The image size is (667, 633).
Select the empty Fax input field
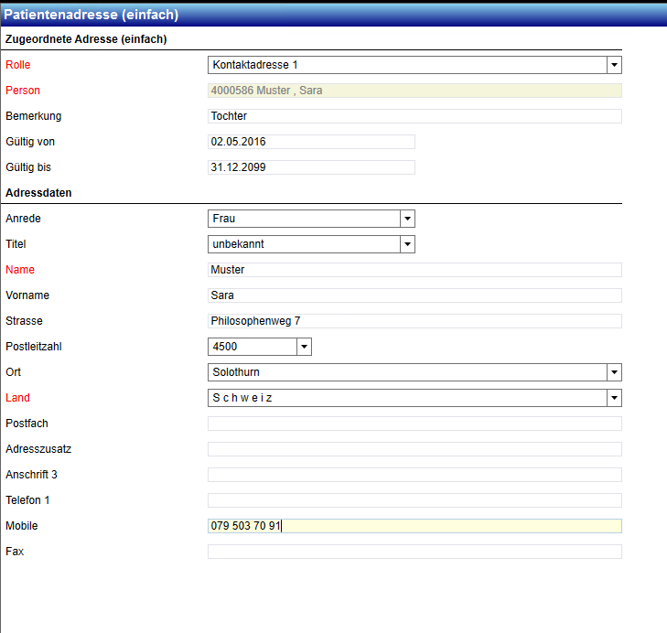pos(414,552)
